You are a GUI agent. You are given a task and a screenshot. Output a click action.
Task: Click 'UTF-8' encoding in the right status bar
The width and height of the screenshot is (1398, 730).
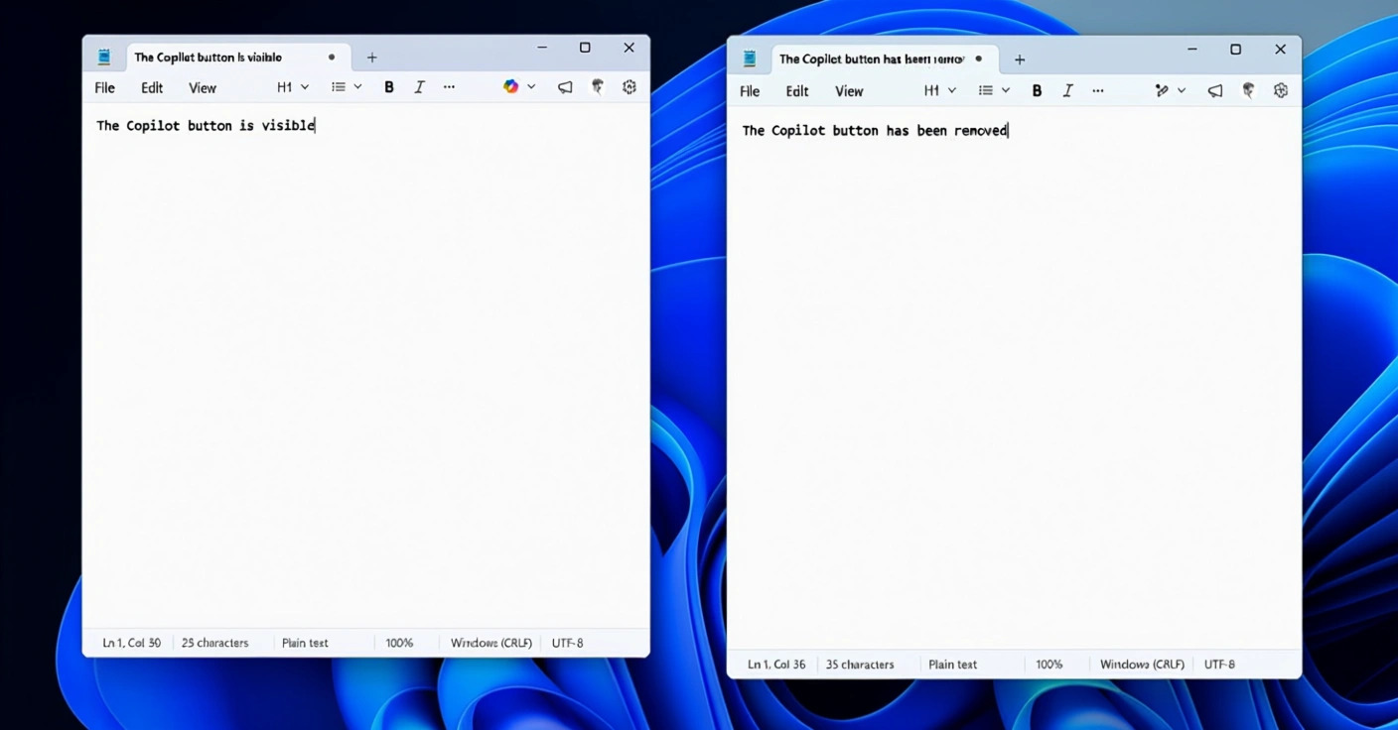click(x=1219, y=665)
